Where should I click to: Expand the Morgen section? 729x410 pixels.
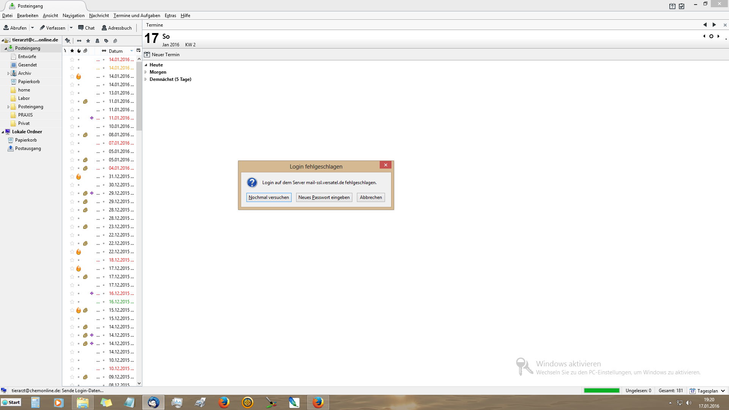(146, 72)
